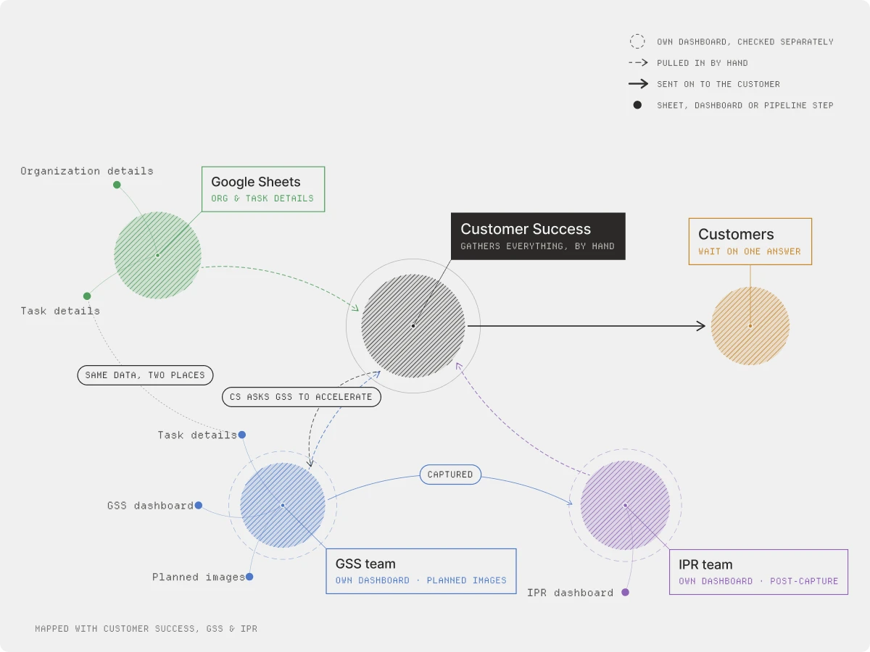Click the solid arrow legend icon
The width and height of the screenshot is (870, 652).
[x=637, y=84]
